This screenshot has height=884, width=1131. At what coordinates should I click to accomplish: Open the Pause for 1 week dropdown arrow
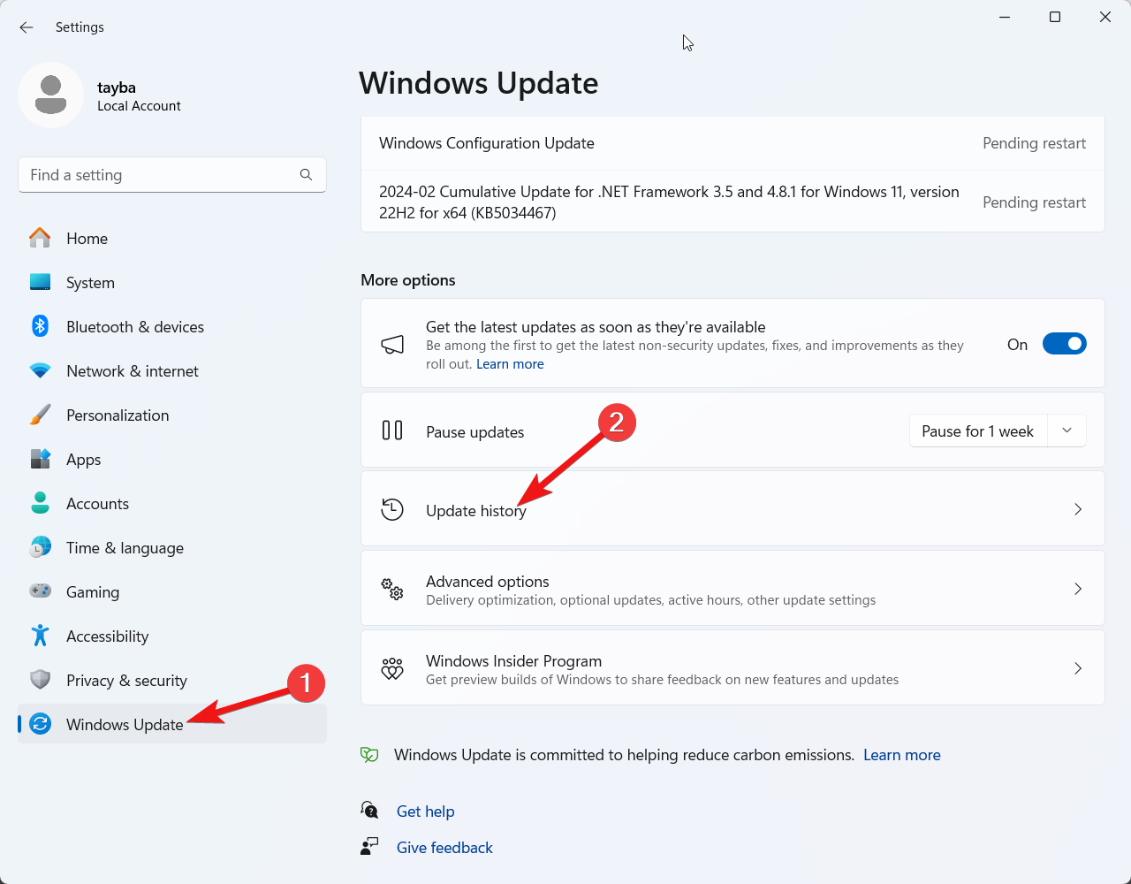coord(1066,431)
